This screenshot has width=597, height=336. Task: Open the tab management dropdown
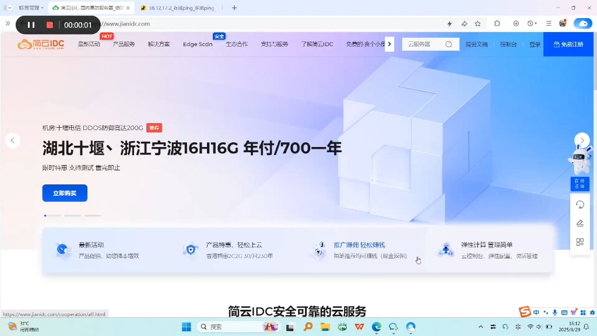coord(30,8)
